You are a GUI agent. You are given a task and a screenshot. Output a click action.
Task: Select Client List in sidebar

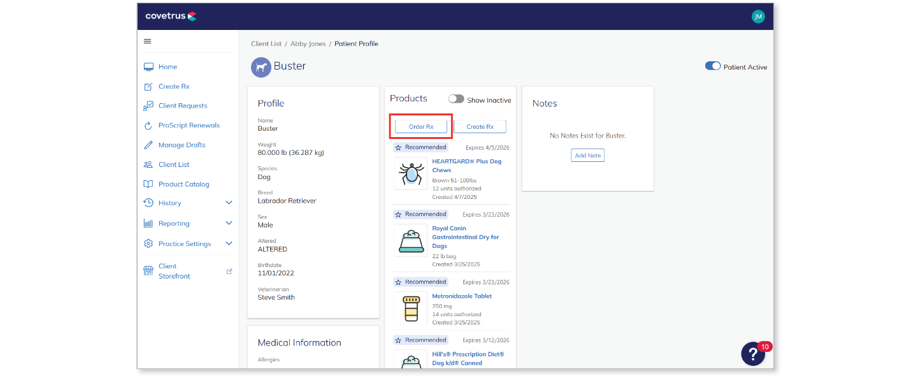click(174, 164)
